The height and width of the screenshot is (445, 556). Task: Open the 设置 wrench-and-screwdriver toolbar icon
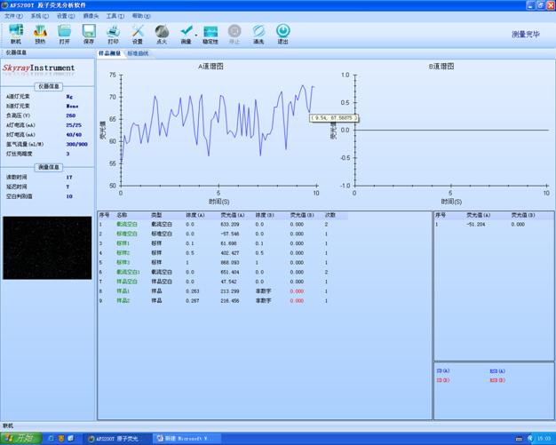[x=137, y=34]
